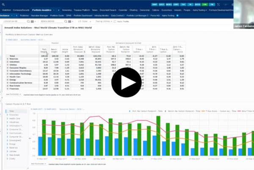This screenshot has height=170, width=254.
Task: Expand the Industrials row in the table
Action: 8,62
